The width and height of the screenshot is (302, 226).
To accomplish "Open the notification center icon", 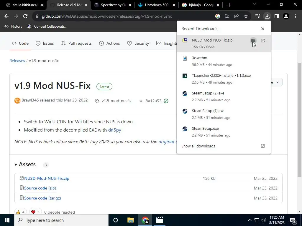I will coord(293,220).
